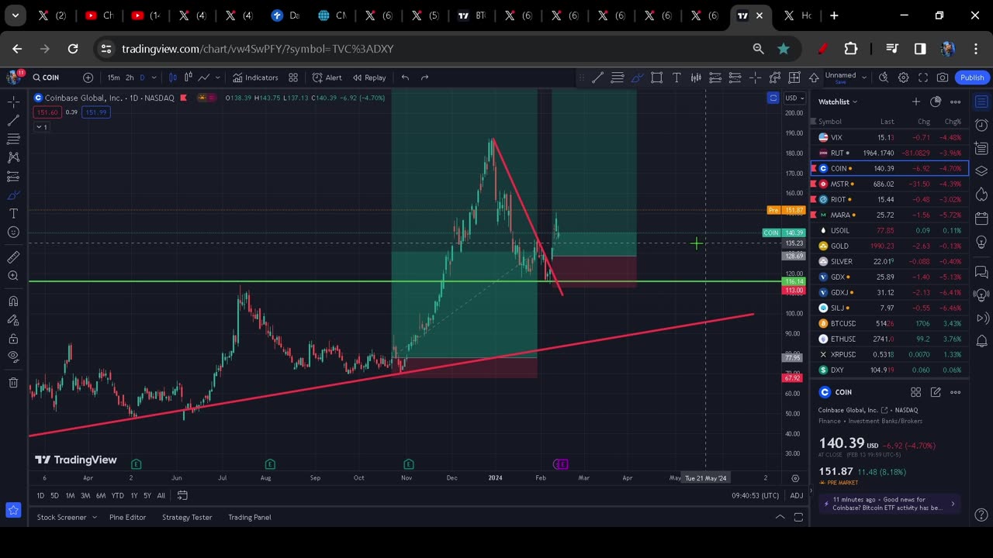The width and height of the screenshot is (993, 558).
Task: Click the undo arrow
Action: 405,77
